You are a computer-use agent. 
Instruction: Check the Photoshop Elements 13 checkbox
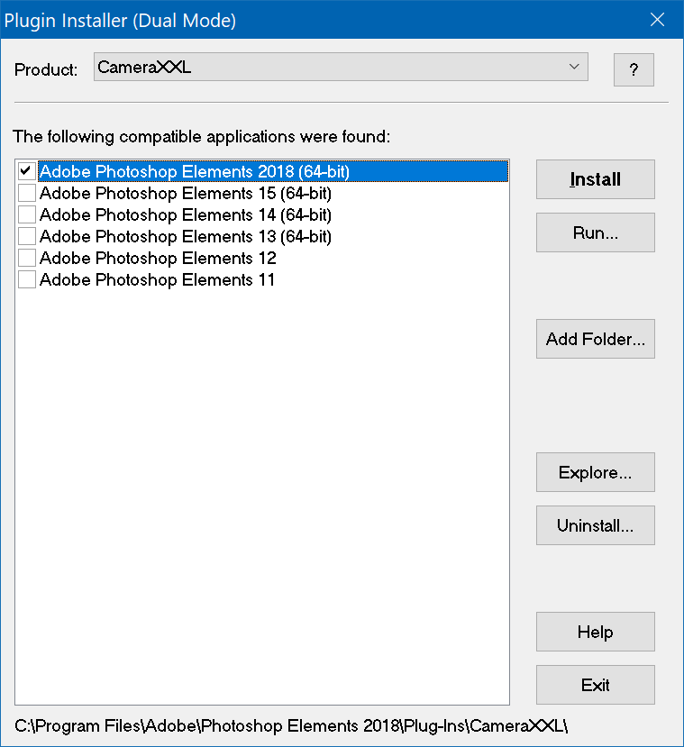coord(27,236)
